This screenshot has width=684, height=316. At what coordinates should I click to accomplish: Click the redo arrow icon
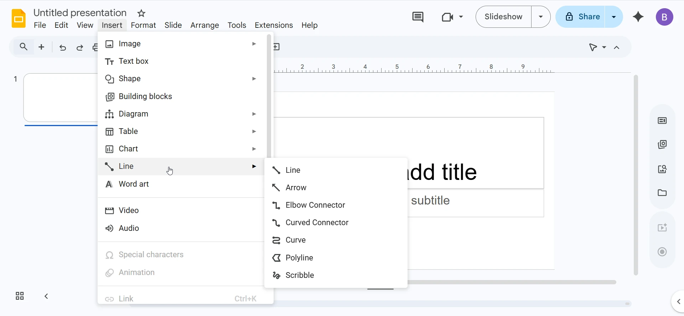[x=80, y=47]
